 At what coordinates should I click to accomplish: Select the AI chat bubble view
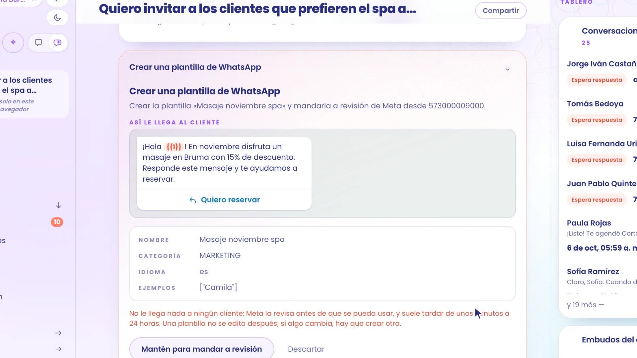(x=58, y=42)
